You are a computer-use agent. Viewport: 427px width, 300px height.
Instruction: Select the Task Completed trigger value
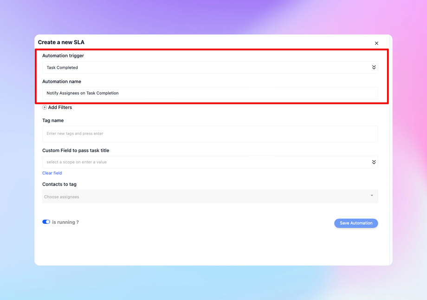tap(62, 67)
